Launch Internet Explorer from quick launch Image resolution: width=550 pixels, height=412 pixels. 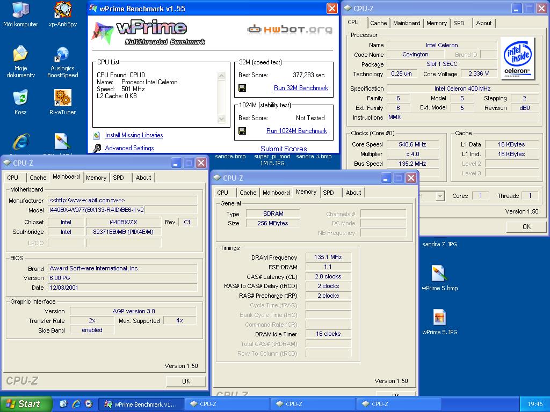tap(76, 404)
